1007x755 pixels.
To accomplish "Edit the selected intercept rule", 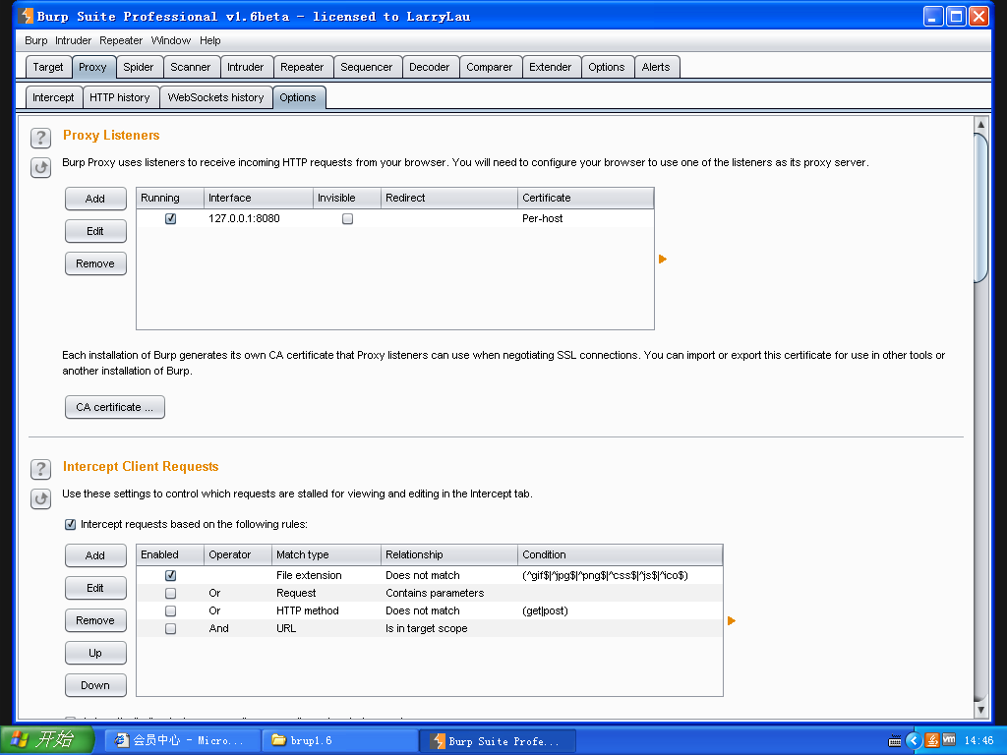I will (x=95, y=588).
